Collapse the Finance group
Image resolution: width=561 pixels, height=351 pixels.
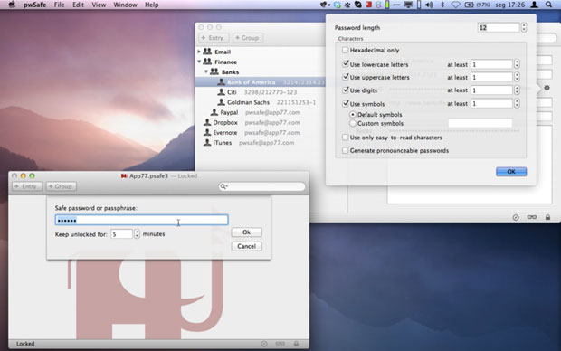click(199, 62)
